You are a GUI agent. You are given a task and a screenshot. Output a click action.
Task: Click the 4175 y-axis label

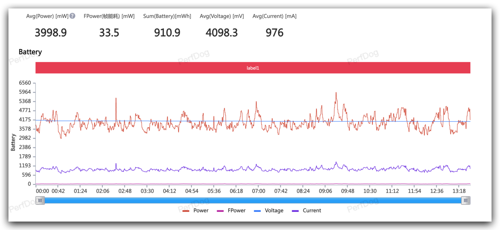click(24, 120)
